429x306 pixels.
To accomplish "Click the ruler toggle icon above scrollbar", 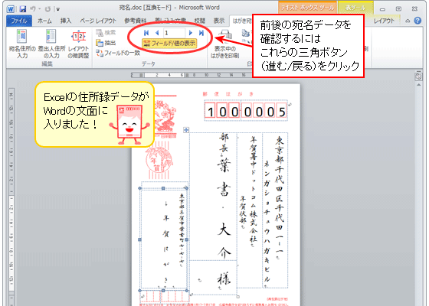I will (x=418, y=76).
